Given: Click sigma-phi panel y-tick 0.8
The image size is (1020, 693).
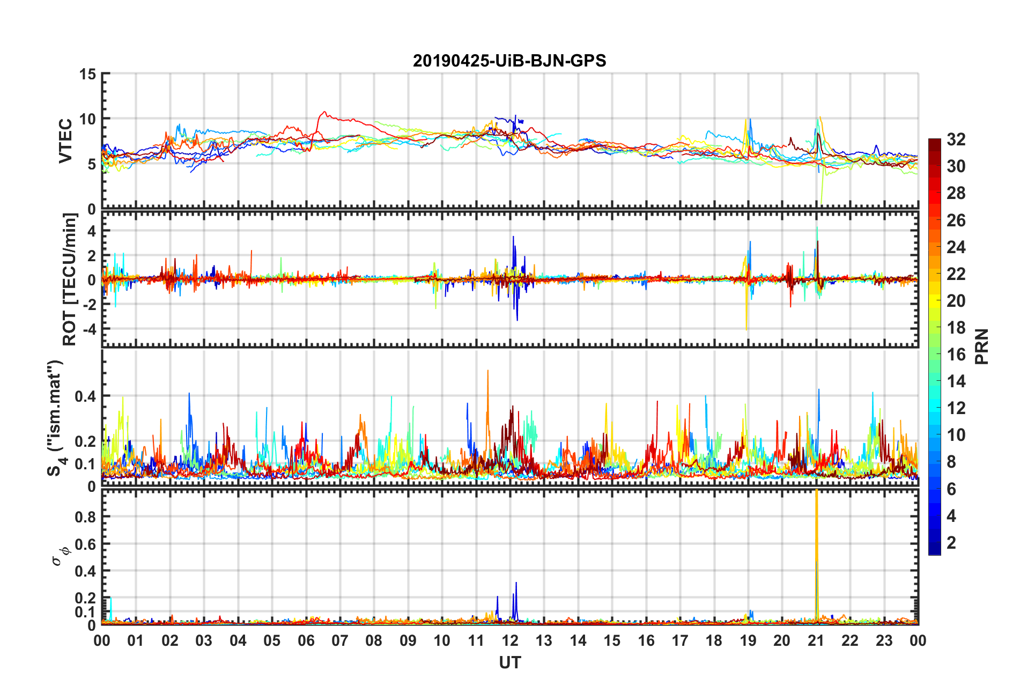Looking at the screenshot, I should [x=86, y=517].
